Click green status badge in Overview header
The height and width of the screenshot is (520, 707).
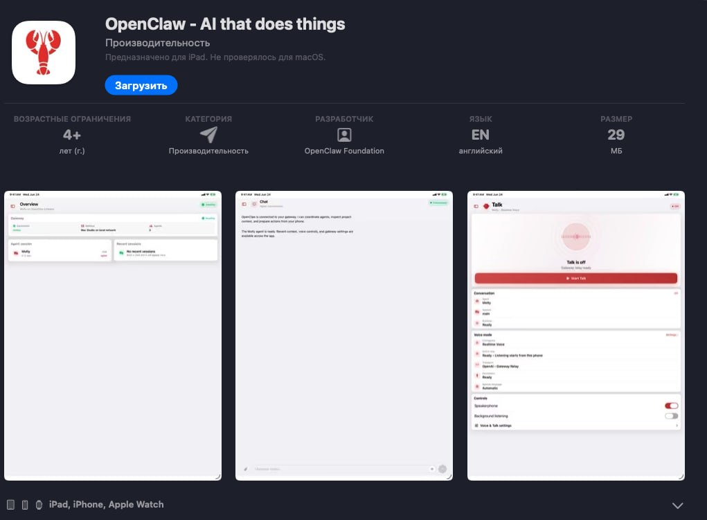[x=208, y=205]
